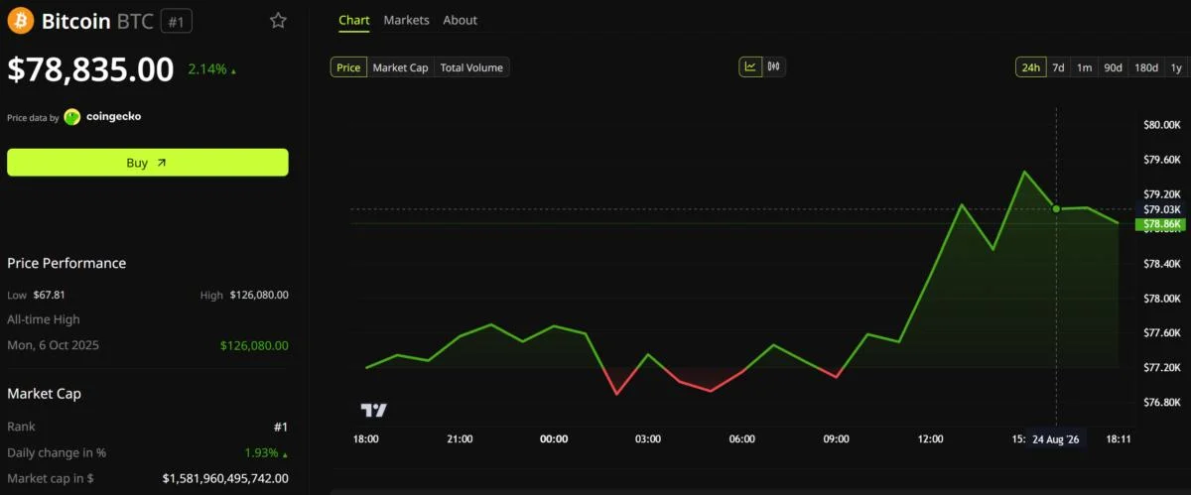Set chart range to 180d
1191x495 pixels.
(1146, 67)
